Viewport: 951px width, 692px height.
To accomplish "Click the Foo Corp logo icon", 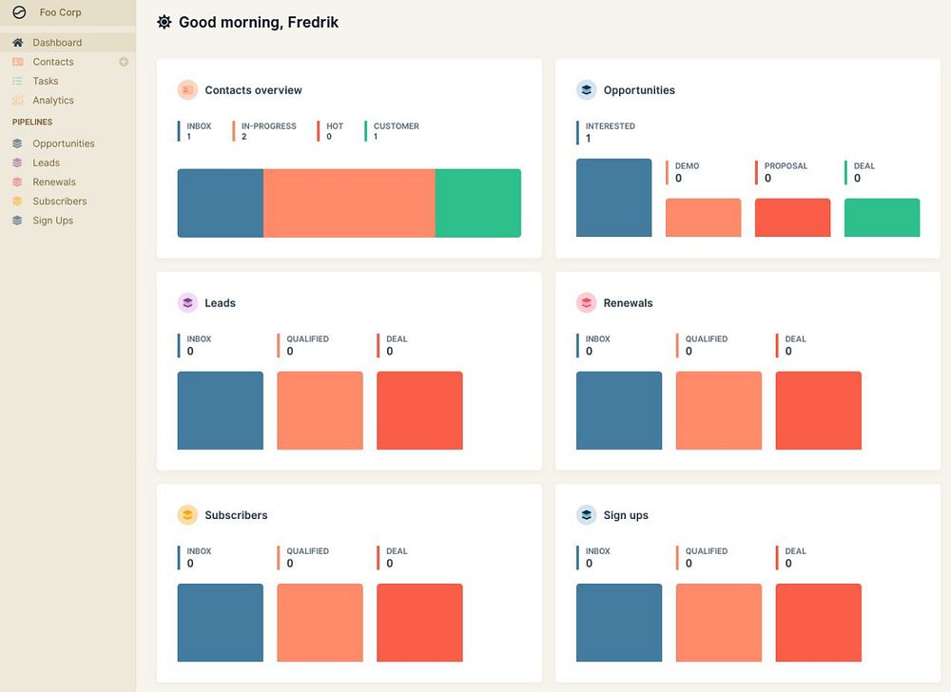I will click(x=19, y=12).
